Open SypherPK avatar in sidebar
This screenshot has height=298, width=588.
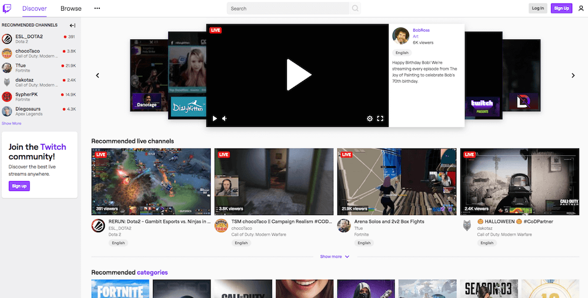point(6,97)
